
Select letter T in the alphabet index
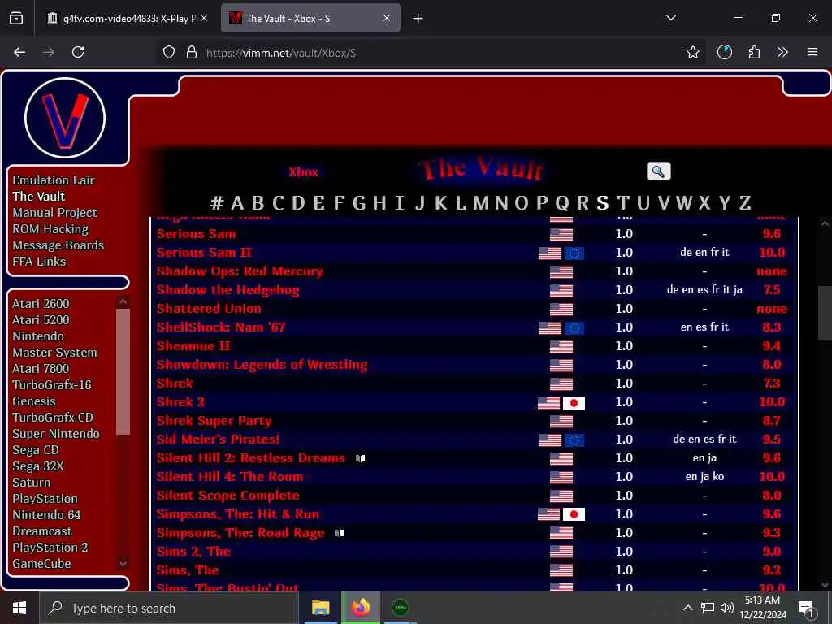coord(623,202)
